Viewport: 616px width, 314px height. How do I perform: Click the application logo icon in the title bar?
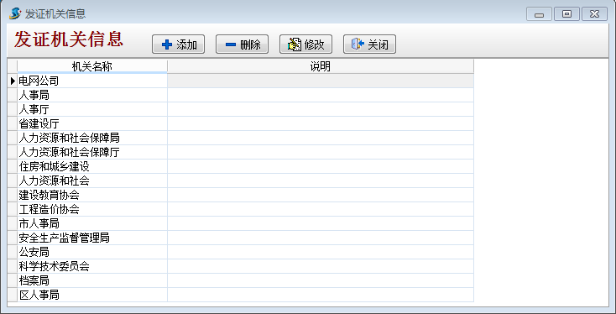click(15, 13)
